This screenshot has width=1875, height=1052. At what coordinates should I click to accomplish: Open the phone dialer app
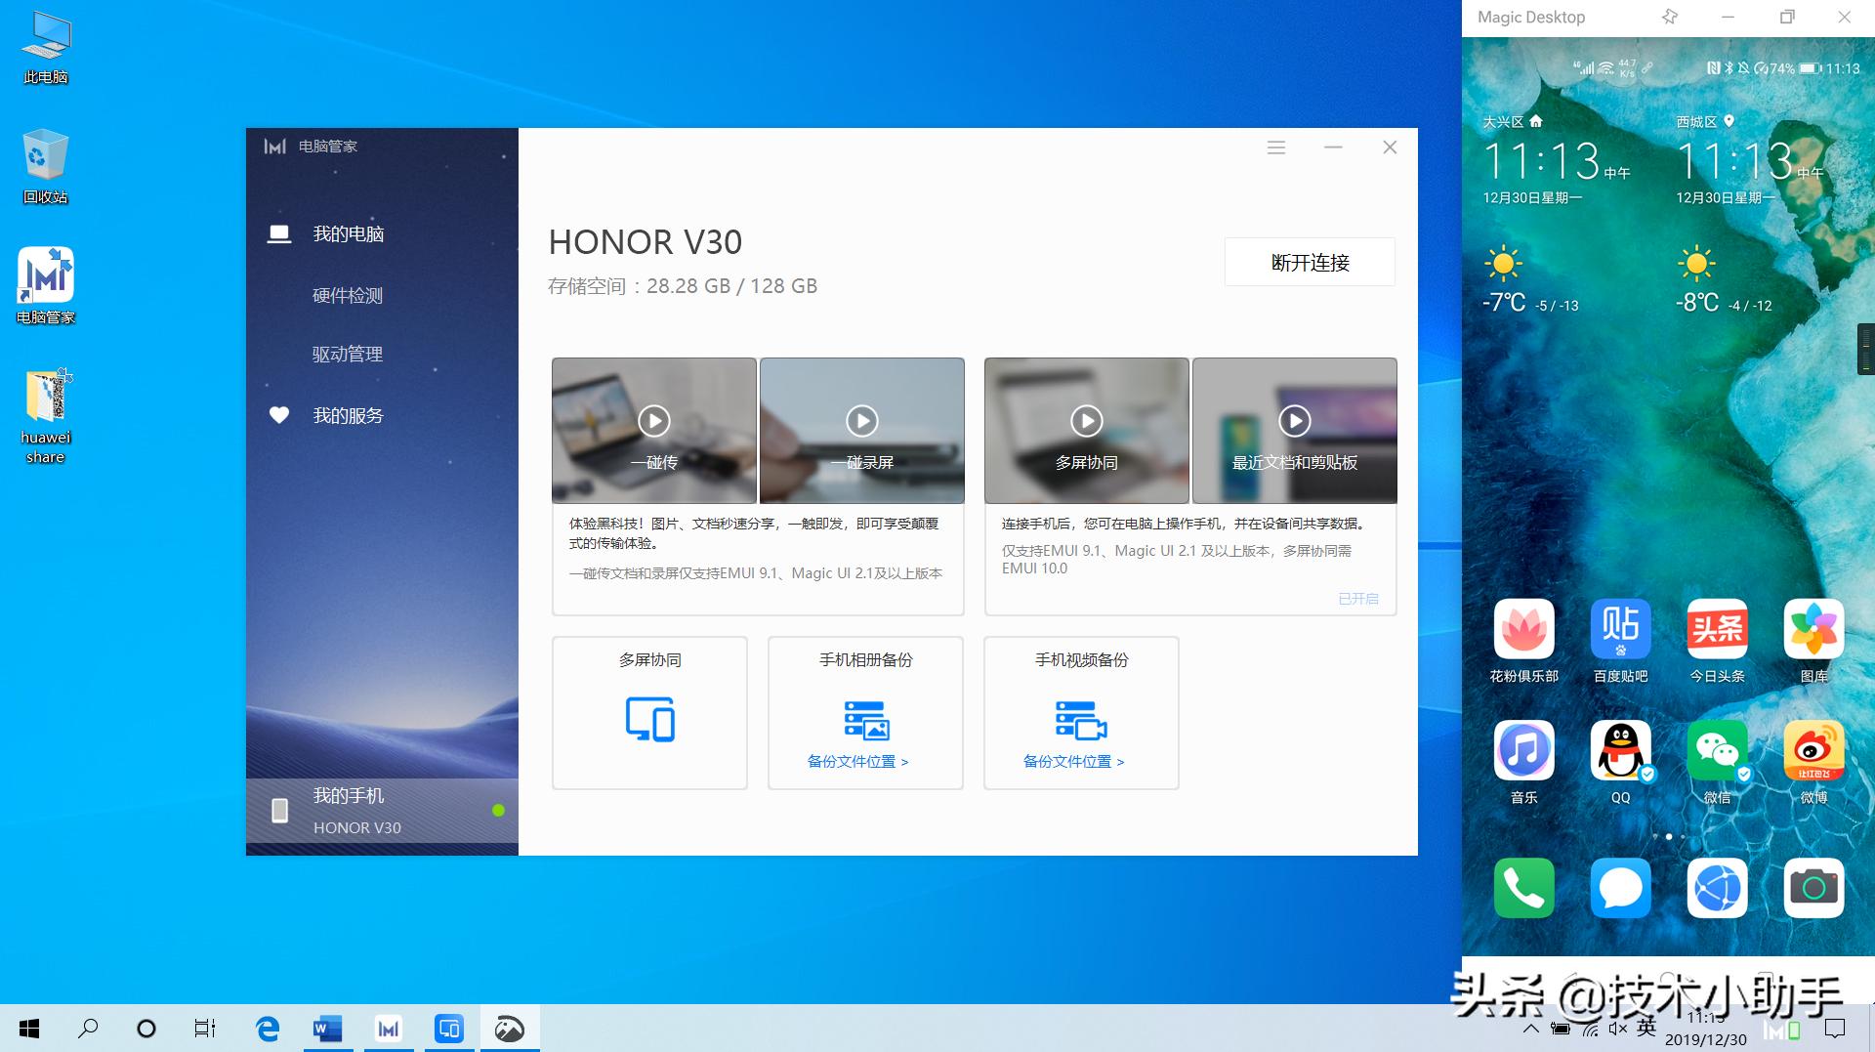1523,888
